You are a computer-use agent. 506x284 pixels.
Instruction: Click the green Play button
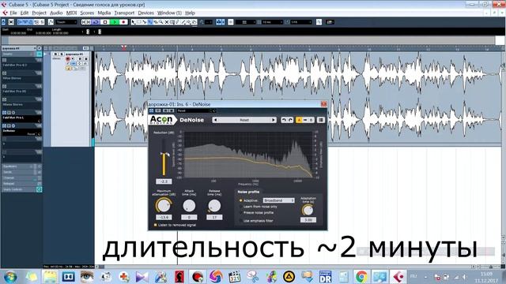[114, 22]
